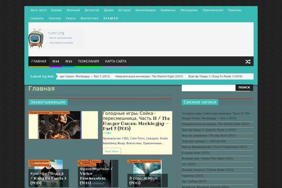Click the Read More button
Viewport: 282px width, 188px height.
point(112,151)
